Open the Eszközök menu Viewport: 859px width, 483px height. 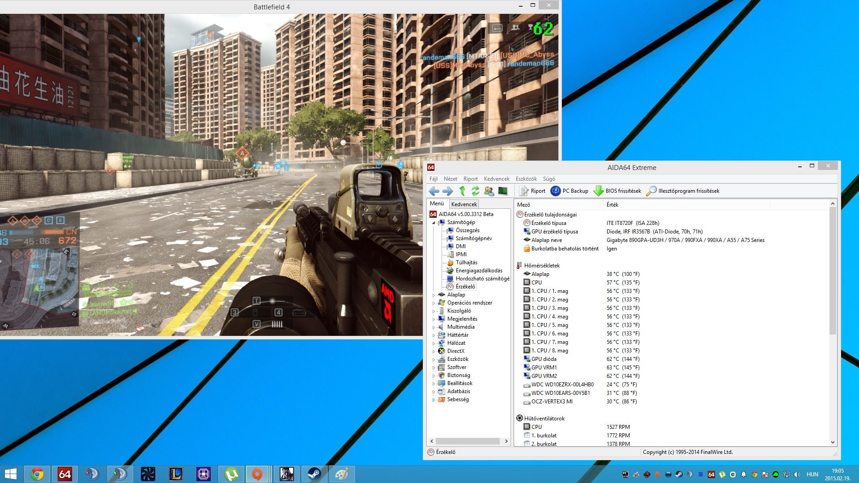[526, 179]
